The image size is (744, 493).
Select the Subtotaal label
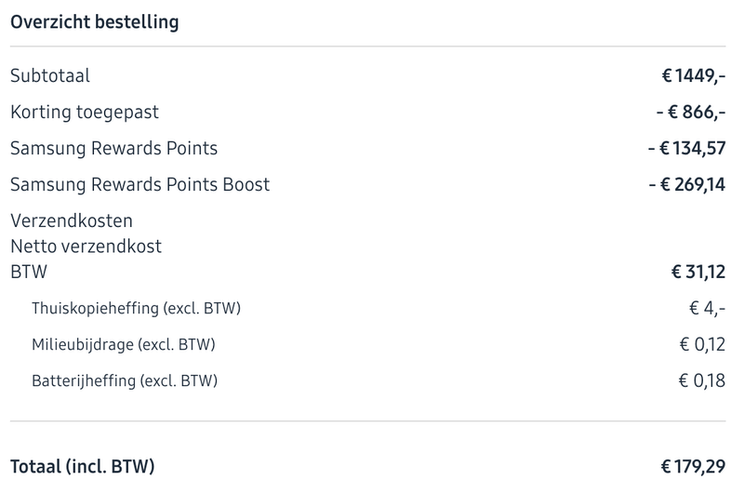(x=50, y=76)
